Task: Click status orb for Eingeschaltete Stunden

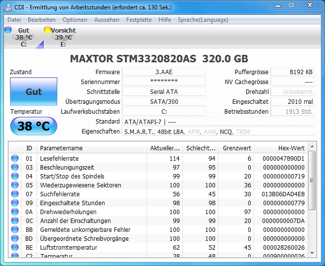Action: tap(15, 203)
